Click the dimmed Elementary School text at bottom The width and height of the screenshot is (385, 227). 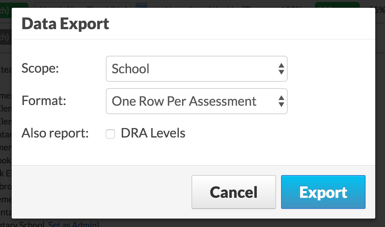tap(22, 224)
